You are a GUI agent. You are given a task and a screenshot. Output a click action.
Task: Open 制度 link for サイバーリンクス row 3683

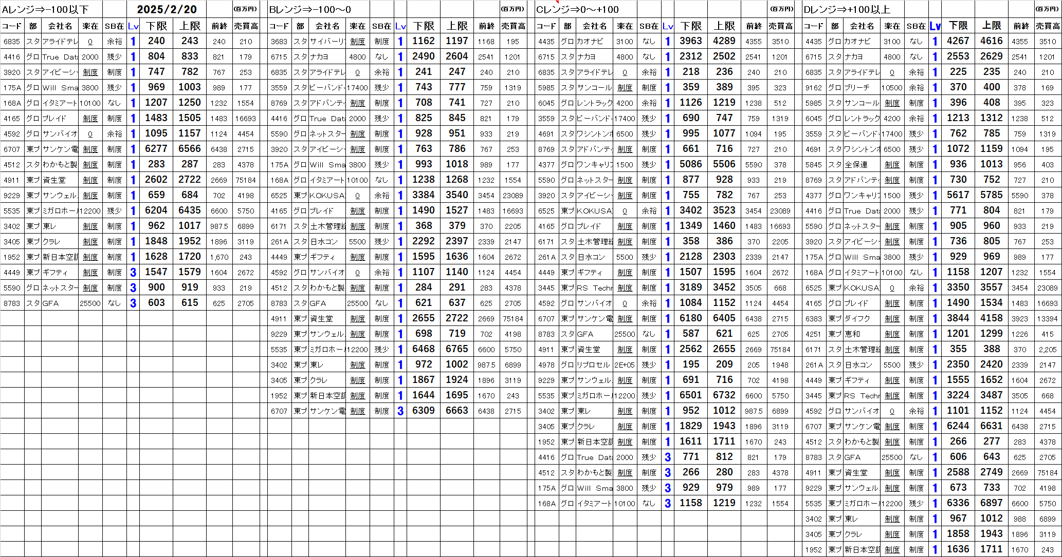click(357, 42)
